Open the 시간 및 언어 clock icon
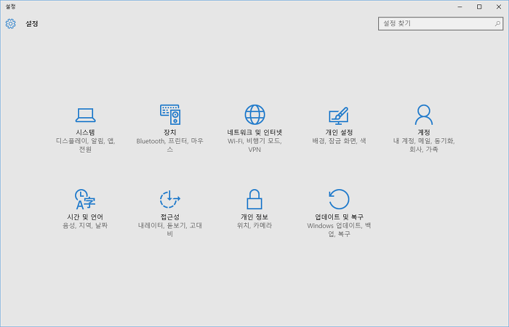Image resolution: width=509 pixels, height=327 pixels. [85, 199]
